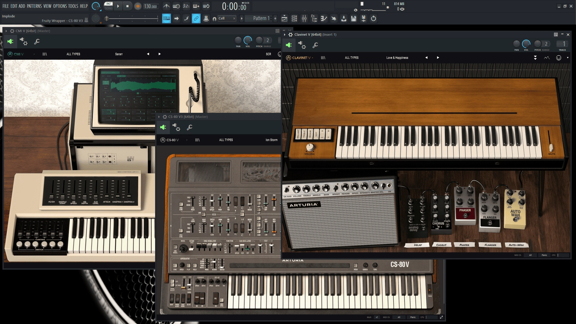Enable wait for input before recording
576x324 pixels.
pos(176,6)
